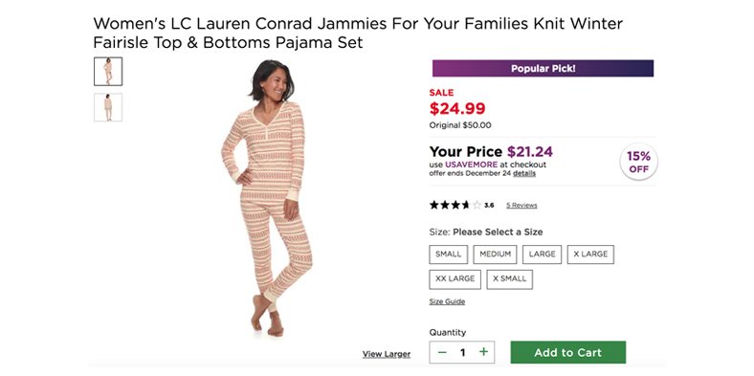Click the star rating icons

point(455,205)
